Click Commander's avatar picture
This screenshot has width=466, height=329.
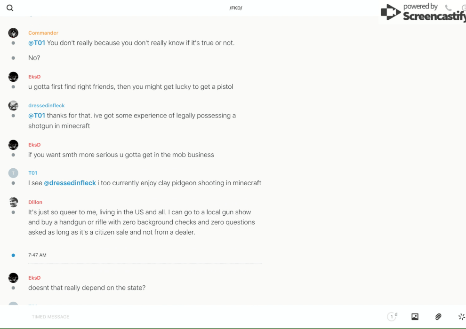tap(13, 33)
